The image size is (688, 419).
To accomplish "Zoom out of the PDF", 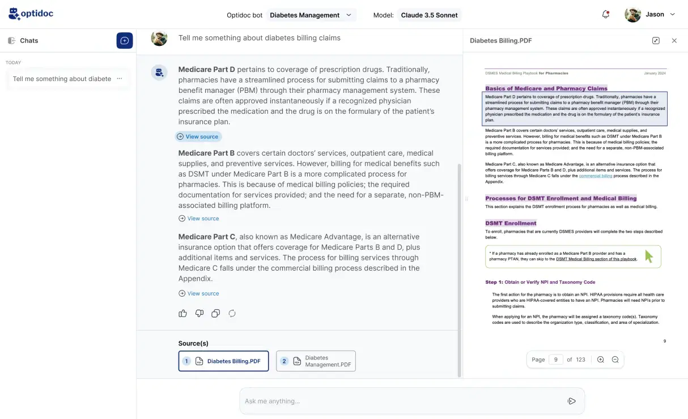I will coord(615,360).
